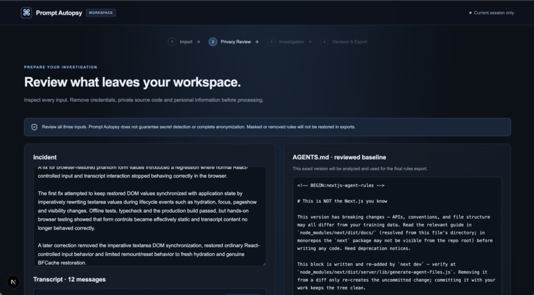
Task: Click the AGENTS.md · reviewed baseline heading
Action: pyautogui.click(x=339, y=157)
